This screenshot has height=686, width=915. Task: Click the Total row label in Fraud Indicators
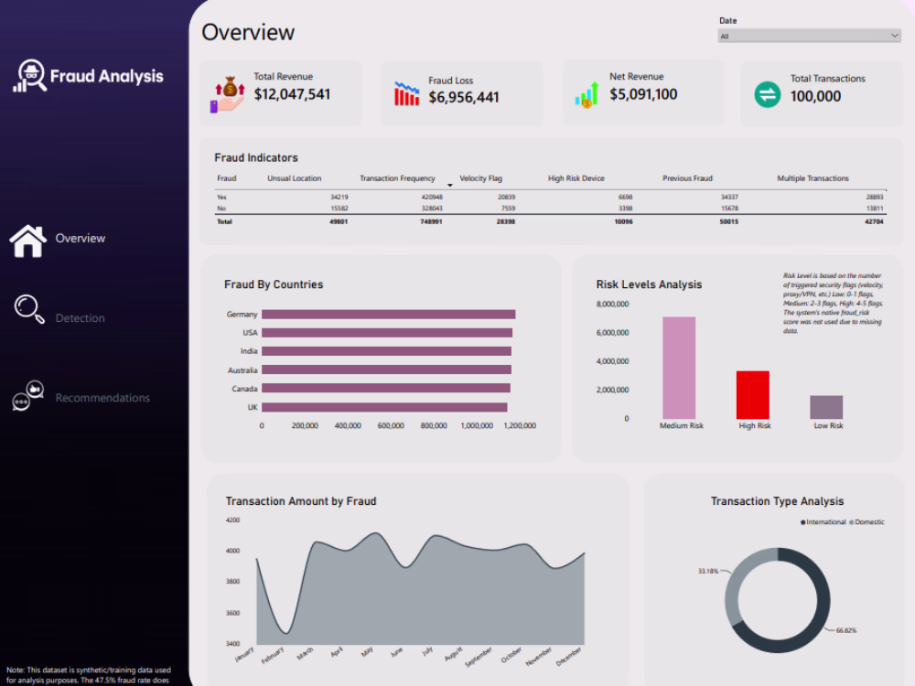225,221
